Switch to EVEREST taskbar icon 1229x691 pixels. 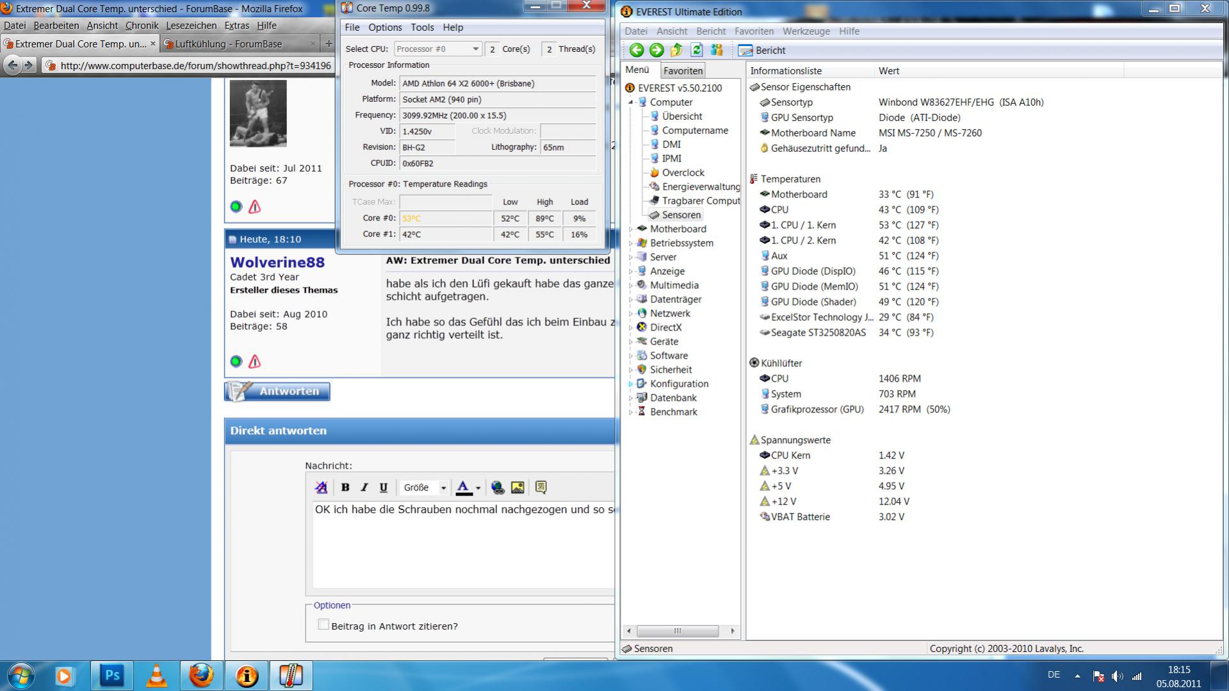tap(247, 676)
